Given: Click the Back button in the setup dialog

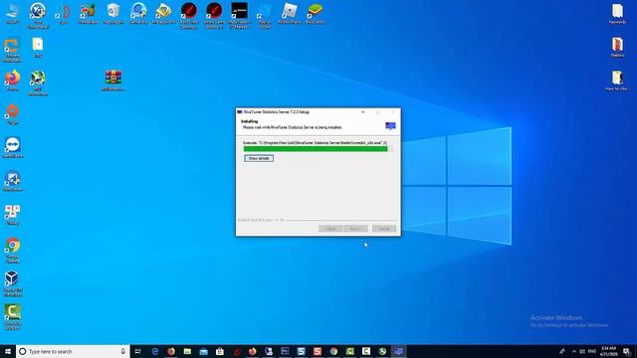Looking at the screenshot, I should pos(330,229).
